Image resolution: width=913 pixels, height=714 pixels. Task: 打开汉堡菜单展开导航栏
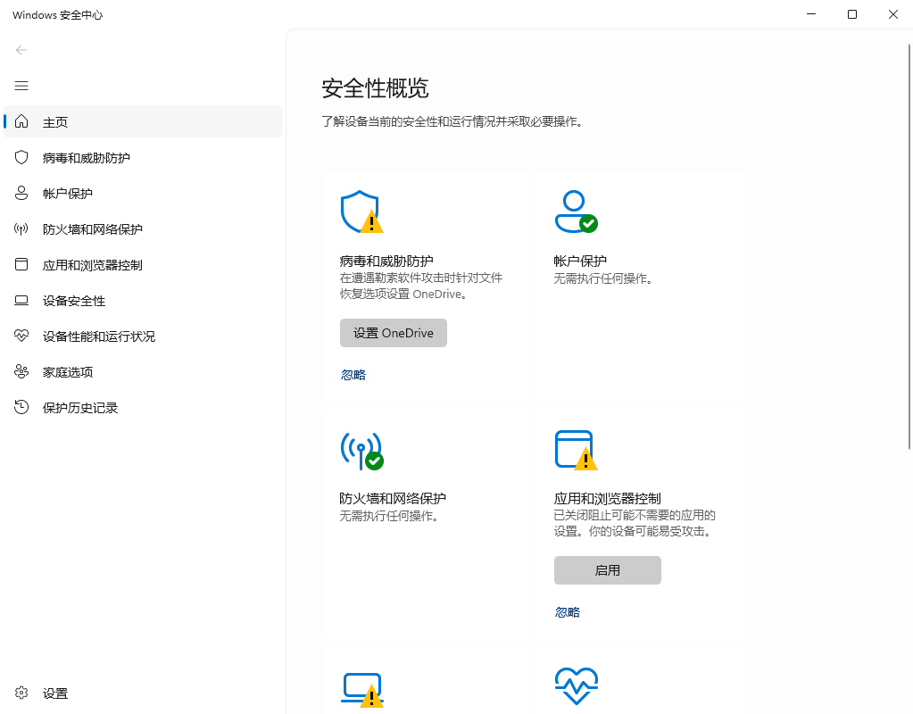(x=21, y=86)
